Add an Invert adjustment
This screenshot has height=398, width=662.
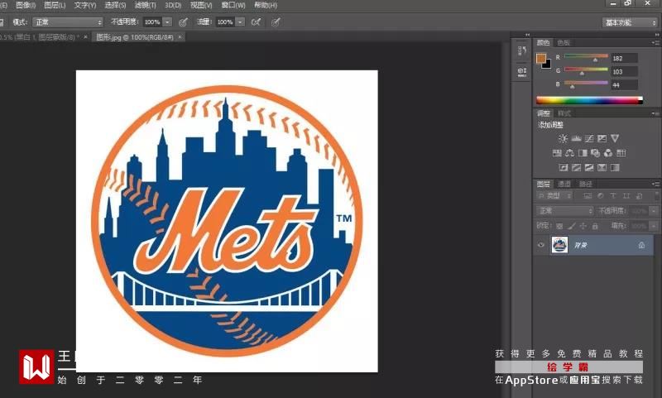564,167
